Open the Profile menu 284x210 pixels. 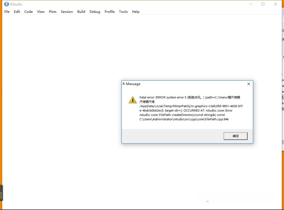point(110,11)
